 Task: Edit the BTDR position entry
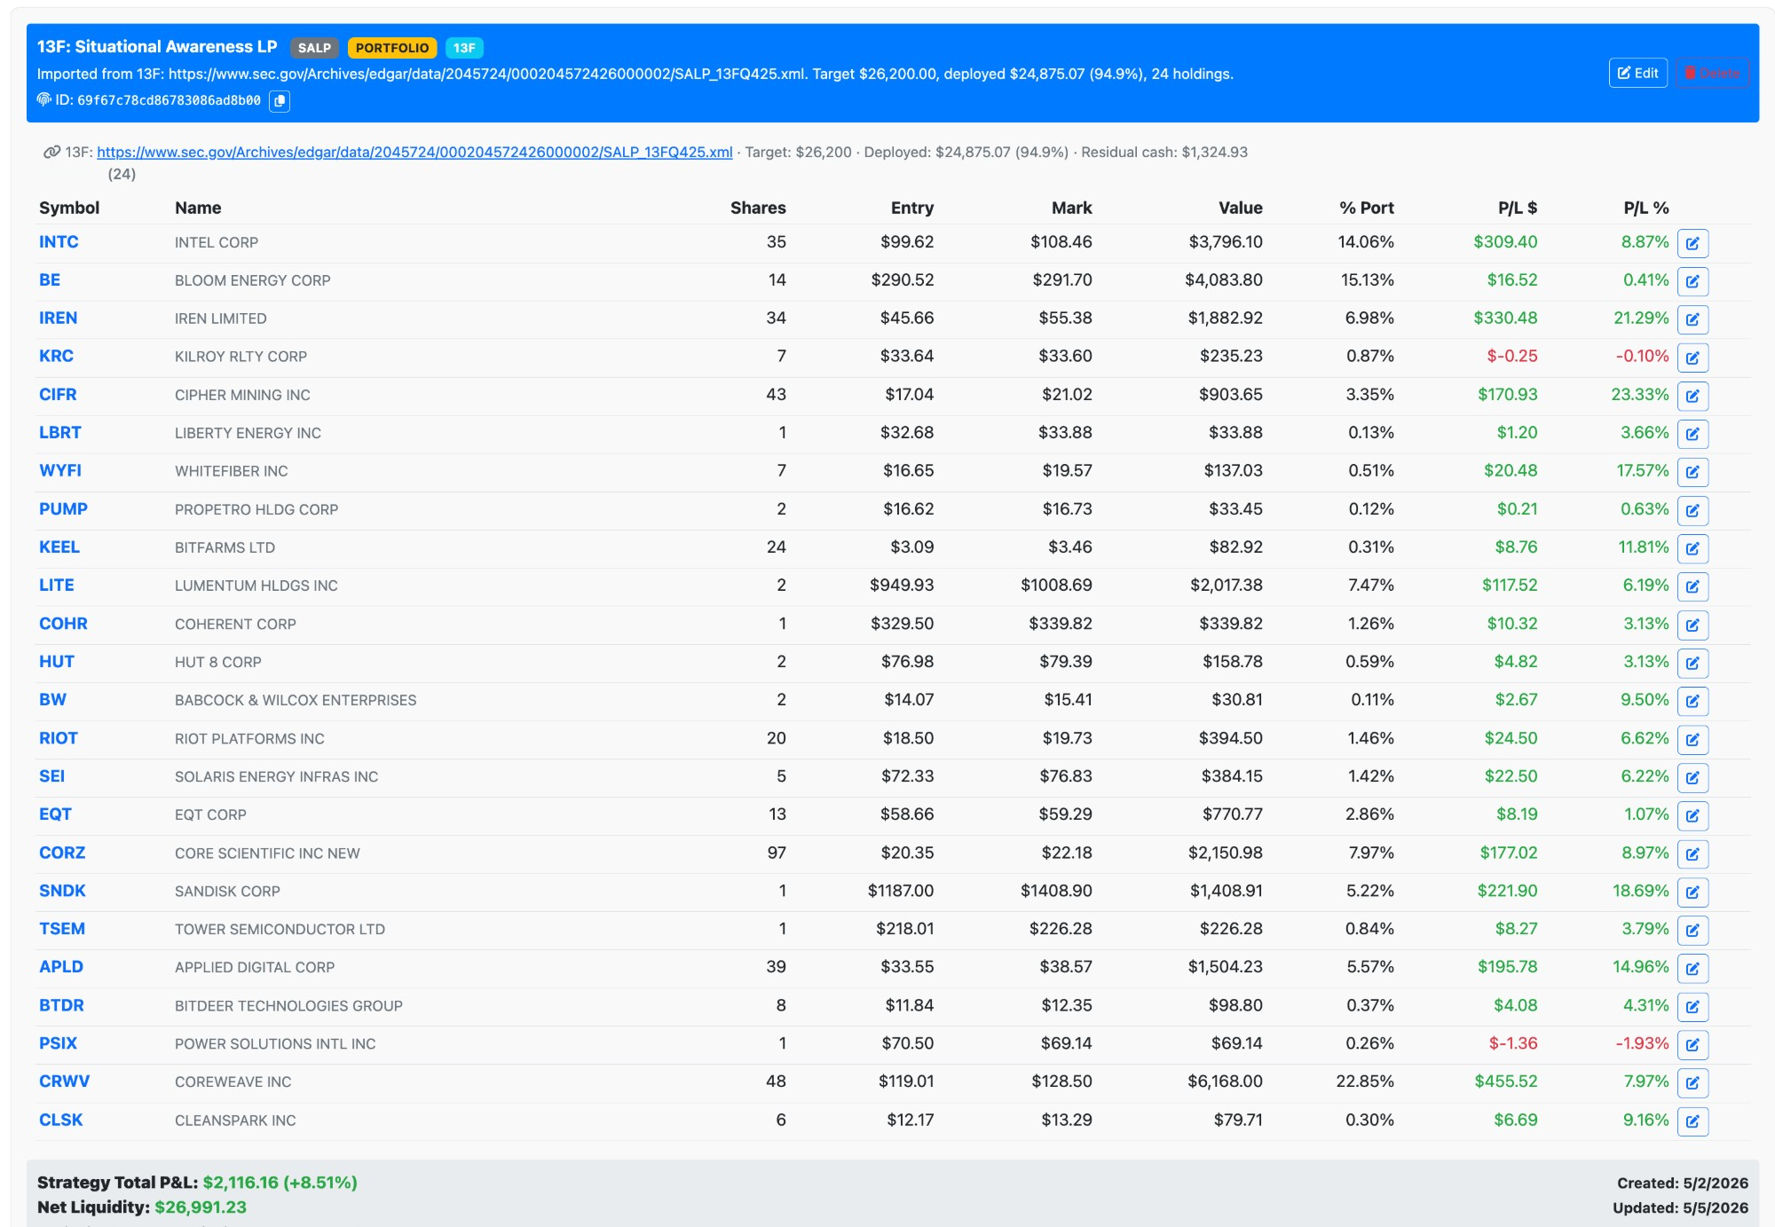[x=1692, y=1006]
